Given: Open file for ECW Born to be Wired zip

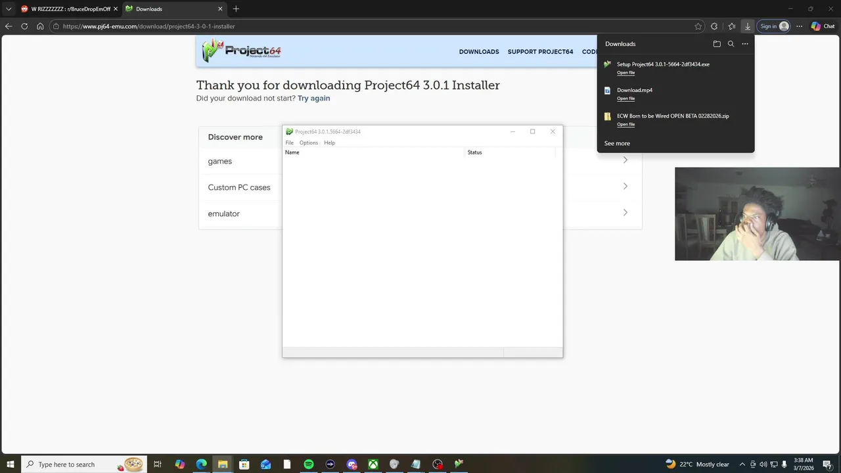Looking at the screenshot, I should [625, 124].
